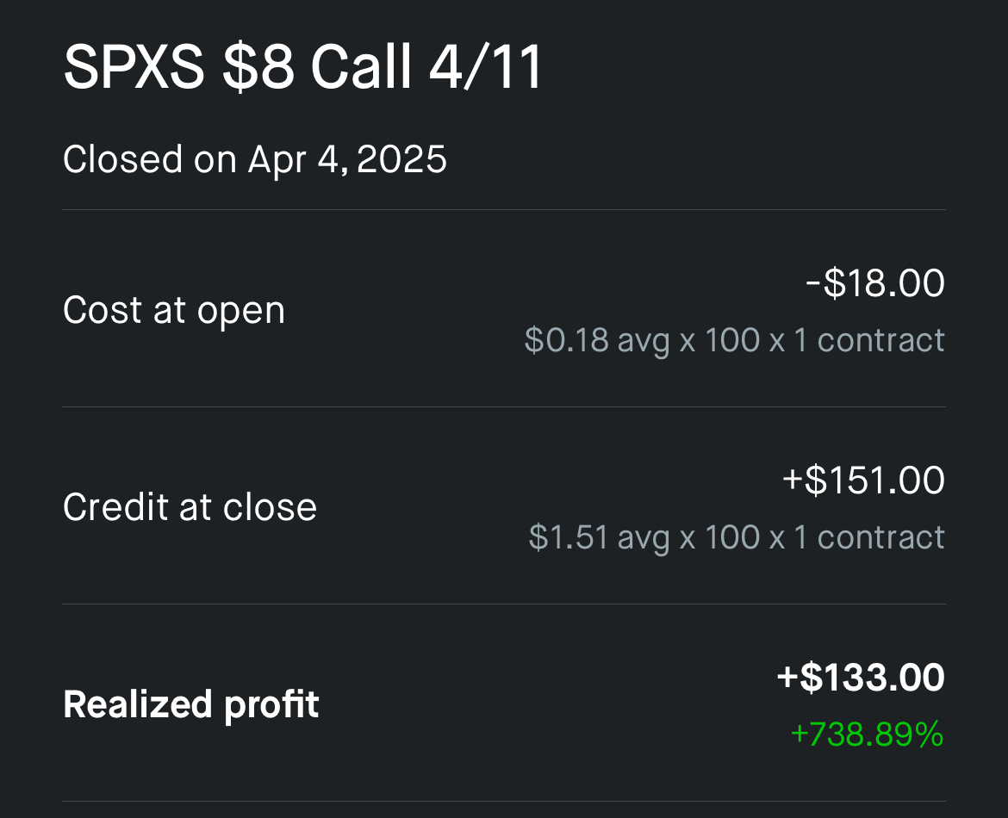
Task: Click the $8 strike price in title
Action: [258, 67]
